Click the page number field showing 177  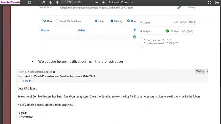click(67, 2)
